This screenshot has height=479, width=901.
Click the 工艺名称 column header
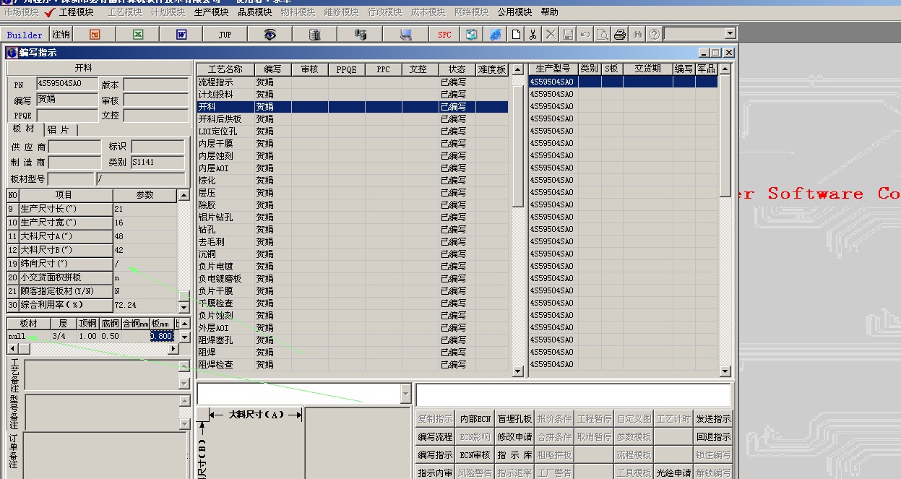click(225, 69)
